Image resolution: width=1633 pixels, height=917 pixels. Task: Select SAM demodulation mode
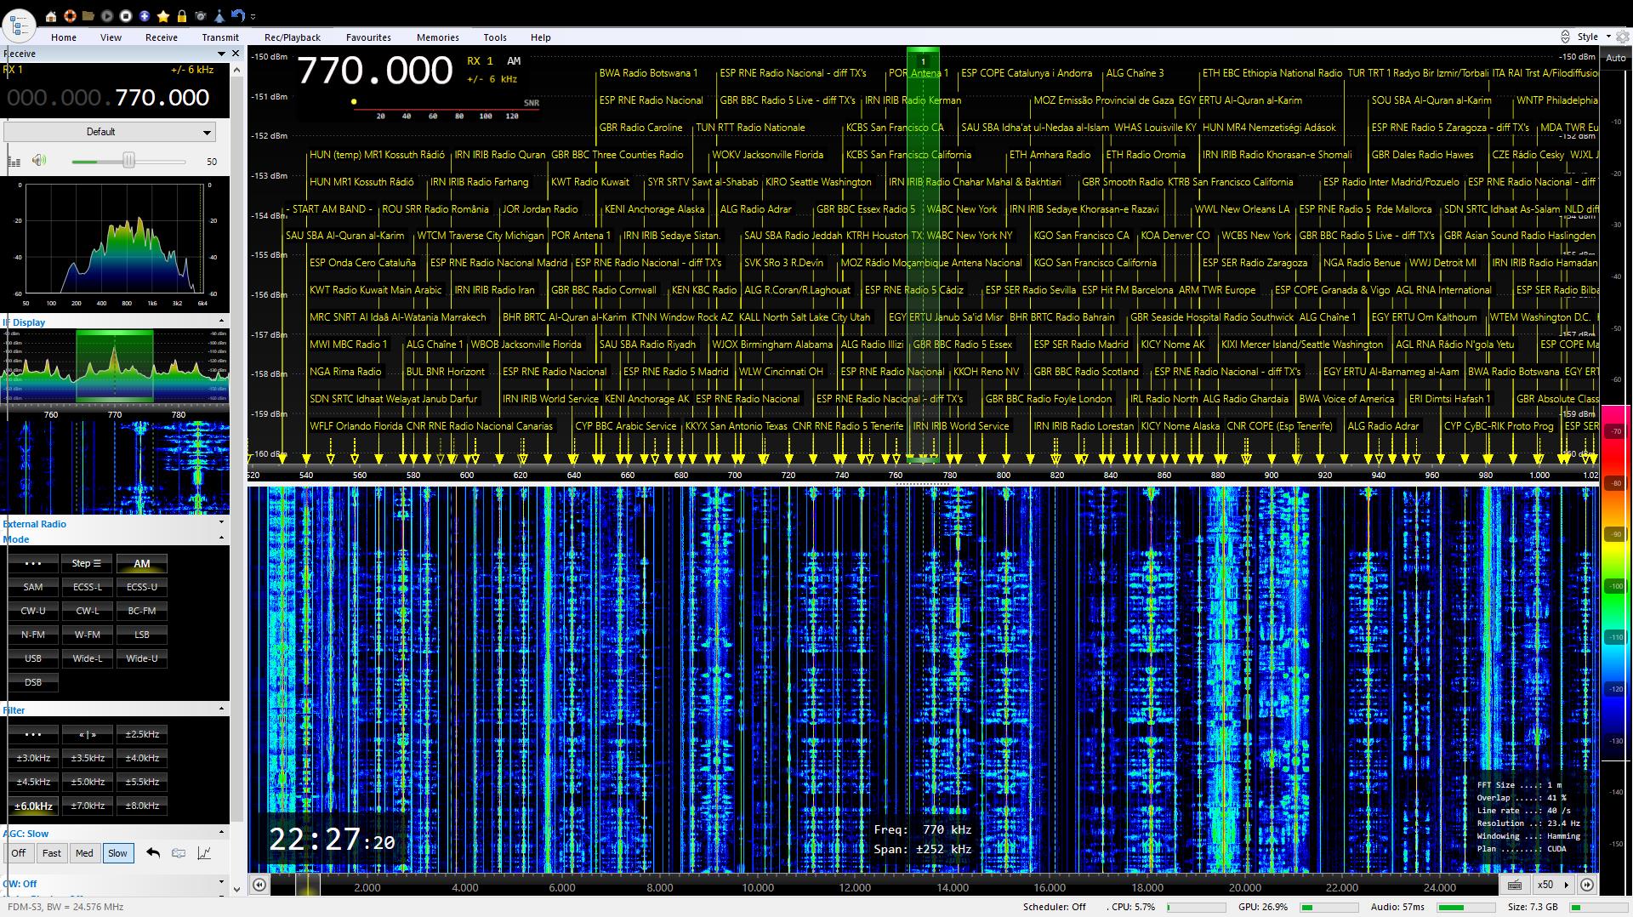(x=33, y=587)
